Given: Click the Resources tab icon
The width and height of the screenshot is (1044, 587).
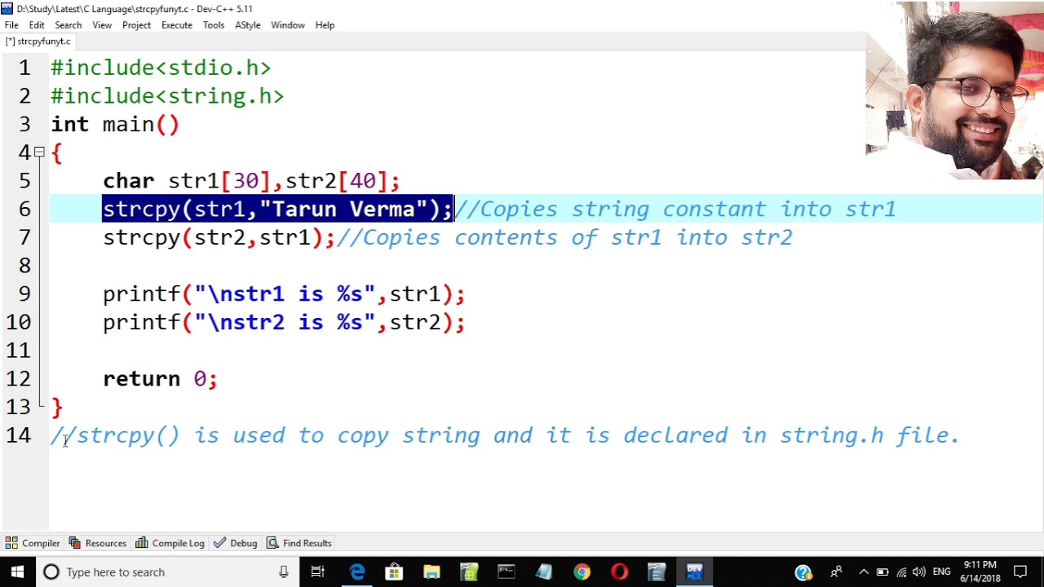Looking at the screenshot, I should [75, 543].
